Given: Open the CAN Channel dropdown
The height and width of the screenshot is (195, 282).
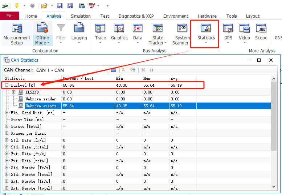Looking at the screenshot, I should click(71, 70).
